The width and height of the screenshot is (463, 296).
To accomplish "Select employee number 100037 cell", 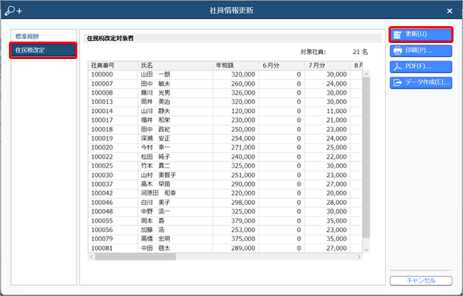I will pyautogui.click(x=112, y=184).
